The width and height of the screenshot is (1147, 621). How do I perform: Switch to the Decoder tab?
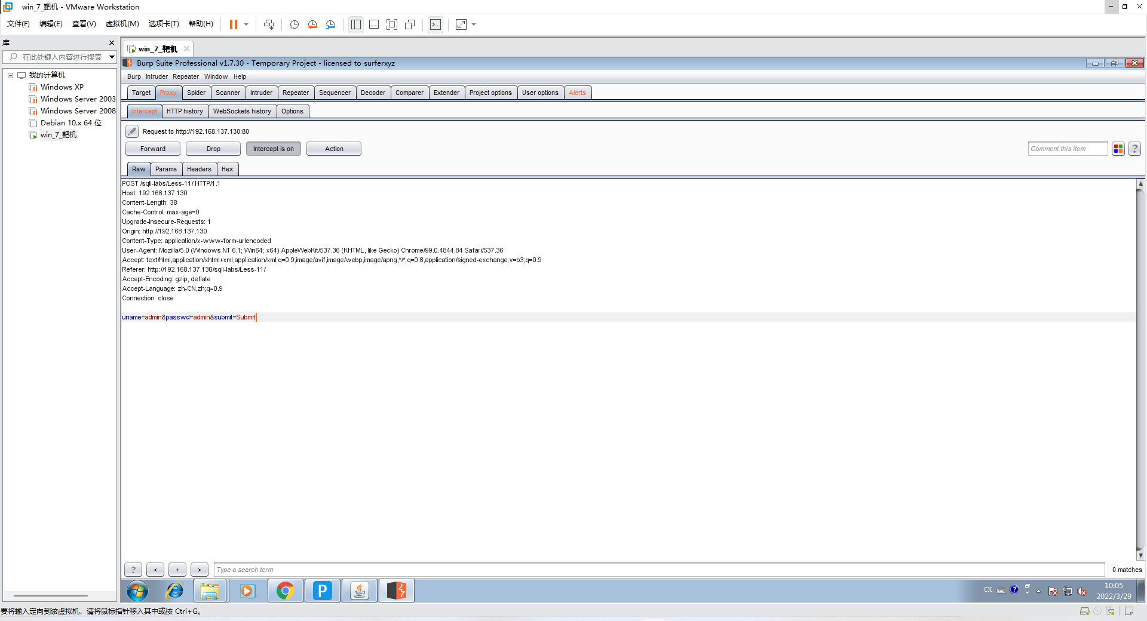tap(373, 93)
